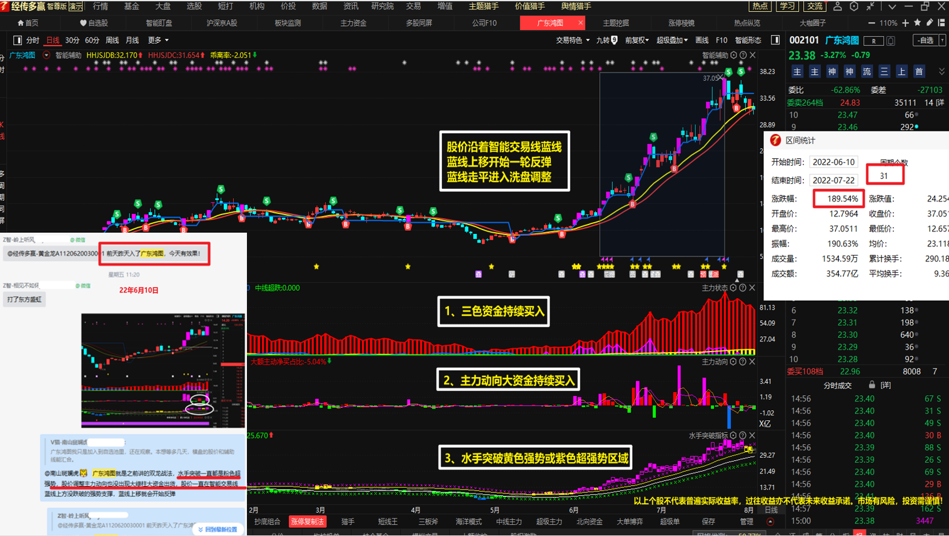949x536 pixels.
Task: Click the zoom in plus icon
Action: [905, 23]
